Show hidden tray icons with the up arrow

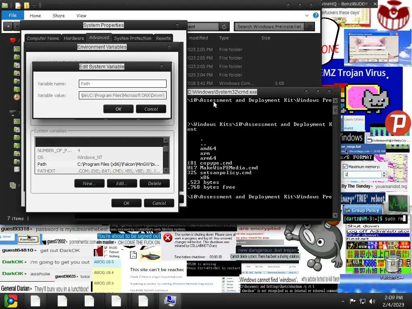point(343,301)
